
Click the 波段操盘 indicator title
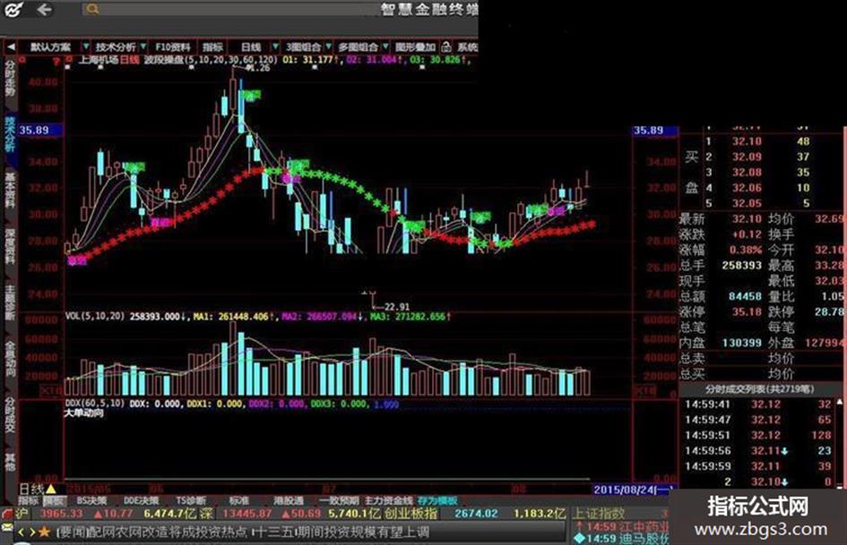coord(164,60)
